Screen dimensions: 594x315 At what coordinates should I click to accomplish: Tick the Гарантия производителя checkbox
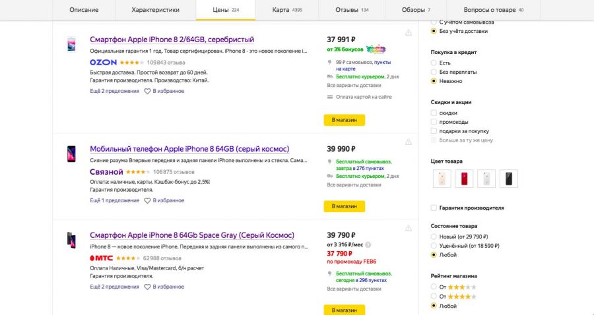click(x=434, y=208)
